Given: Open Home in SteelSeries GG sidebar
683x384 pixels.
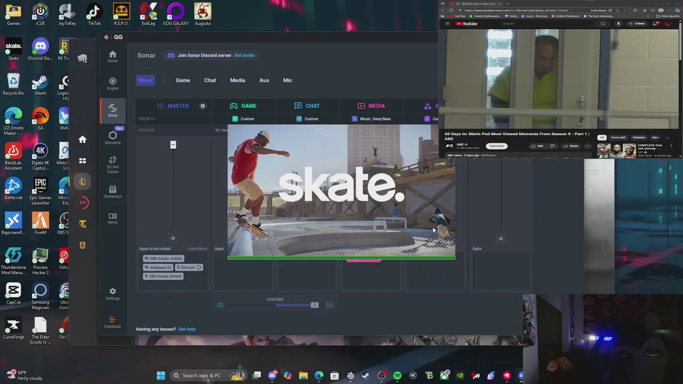Looking at the screenshot, I should (x=113, y=57).
